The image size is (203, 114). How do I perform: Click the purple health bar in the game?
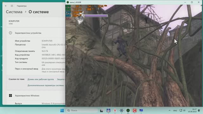(96, 16)
